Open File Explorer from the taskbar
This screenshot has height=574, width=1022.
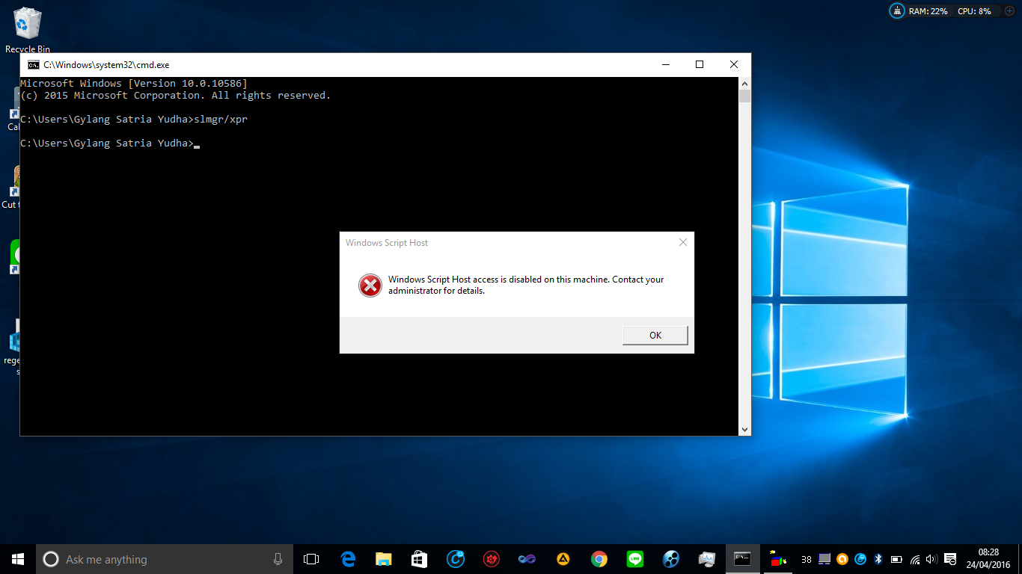(x=383, y=558)
